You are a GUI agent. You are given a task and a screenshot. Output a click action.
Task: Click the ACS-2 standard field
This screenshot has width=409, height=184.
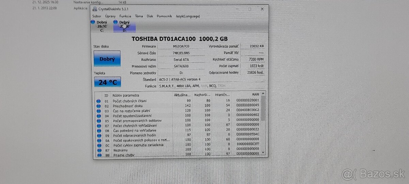[x=211, y=79]
